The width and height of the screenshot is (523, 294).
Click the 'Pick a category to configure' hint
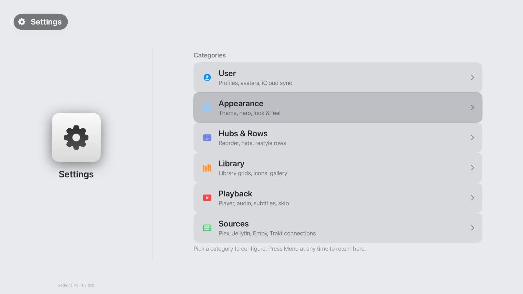(279, 249)
